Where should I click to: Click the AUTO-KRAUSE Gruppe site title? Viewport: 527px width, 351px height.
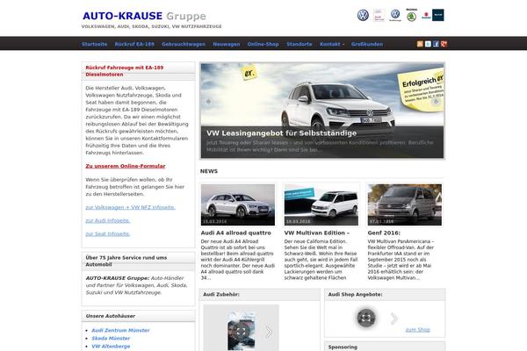tap(144, 16)
